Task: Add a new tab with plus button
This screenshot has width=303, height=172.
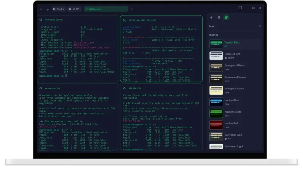Action: point(132,9)
